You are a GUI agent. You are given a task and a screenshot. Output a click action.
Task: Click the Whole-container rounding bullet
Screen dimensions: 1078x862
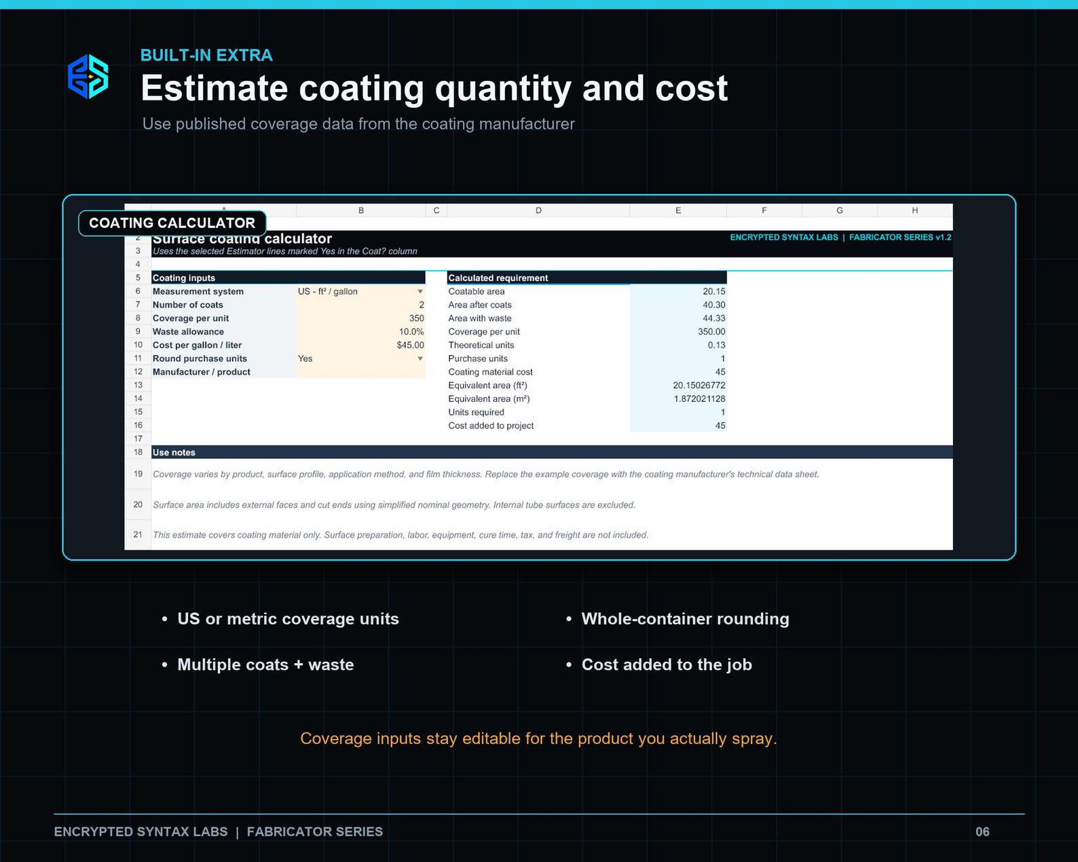click(x=685, y=619)
